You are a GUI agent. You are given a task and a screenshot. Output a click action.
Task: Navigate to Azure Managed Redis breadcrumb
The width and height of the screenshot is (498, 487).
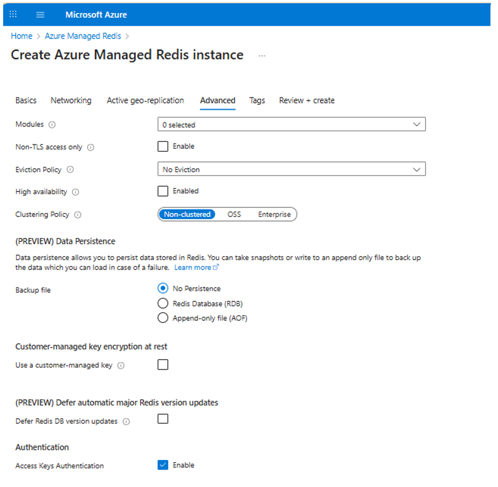(x=83, y=36)
